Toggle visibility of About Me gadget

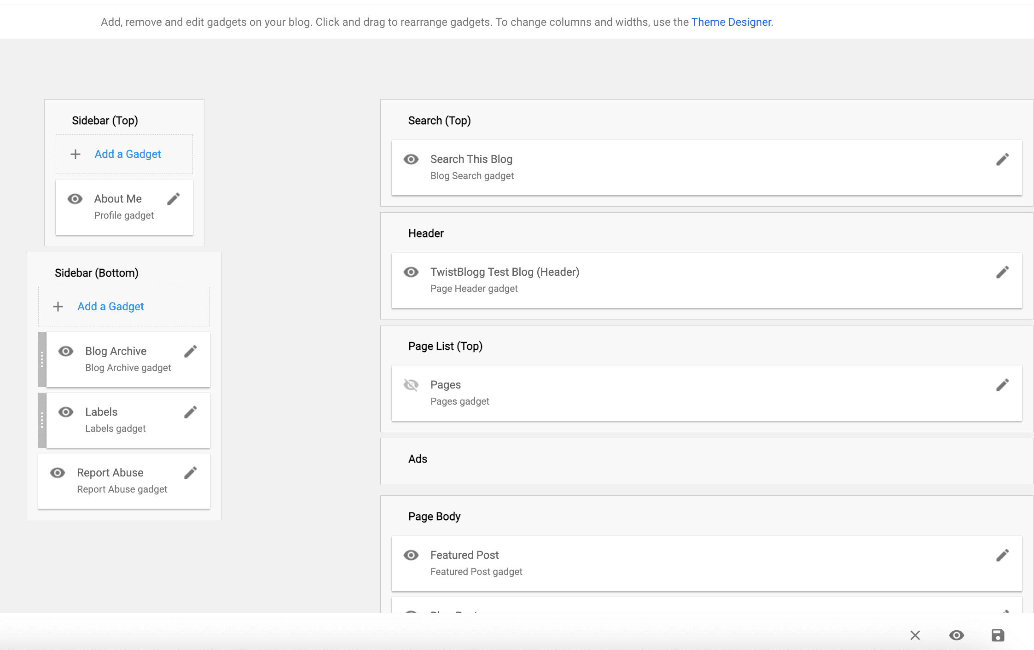(x=75, y=199)
